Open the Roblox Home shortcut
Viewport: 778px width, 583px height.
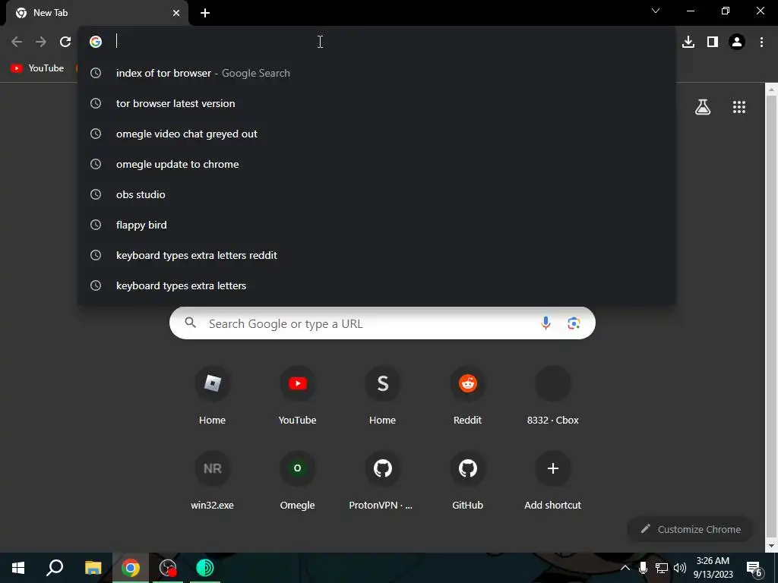(x=213, y=395)
